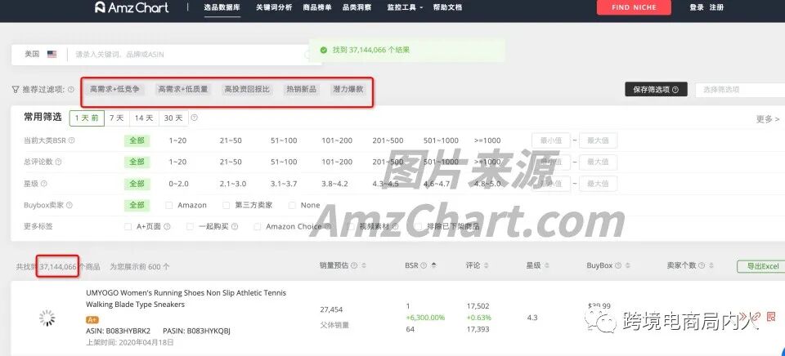Enable the 一起购买 checkbox
Viewport: 785px width, 356px height.
[x=190, y=226]
